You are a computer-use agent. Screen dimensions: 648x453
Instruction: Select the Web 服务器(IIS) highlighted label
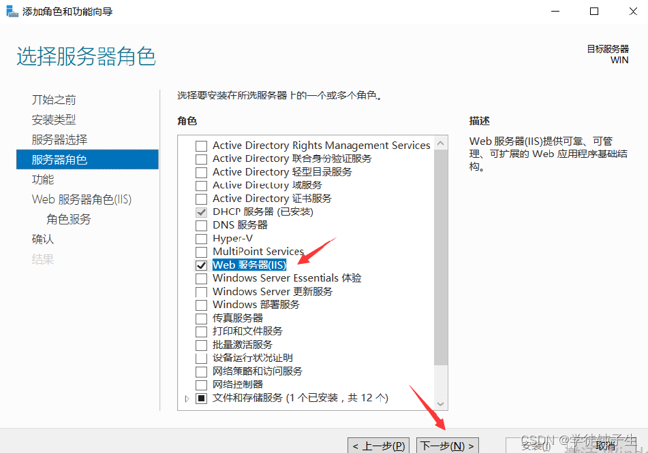pos(249,265)
